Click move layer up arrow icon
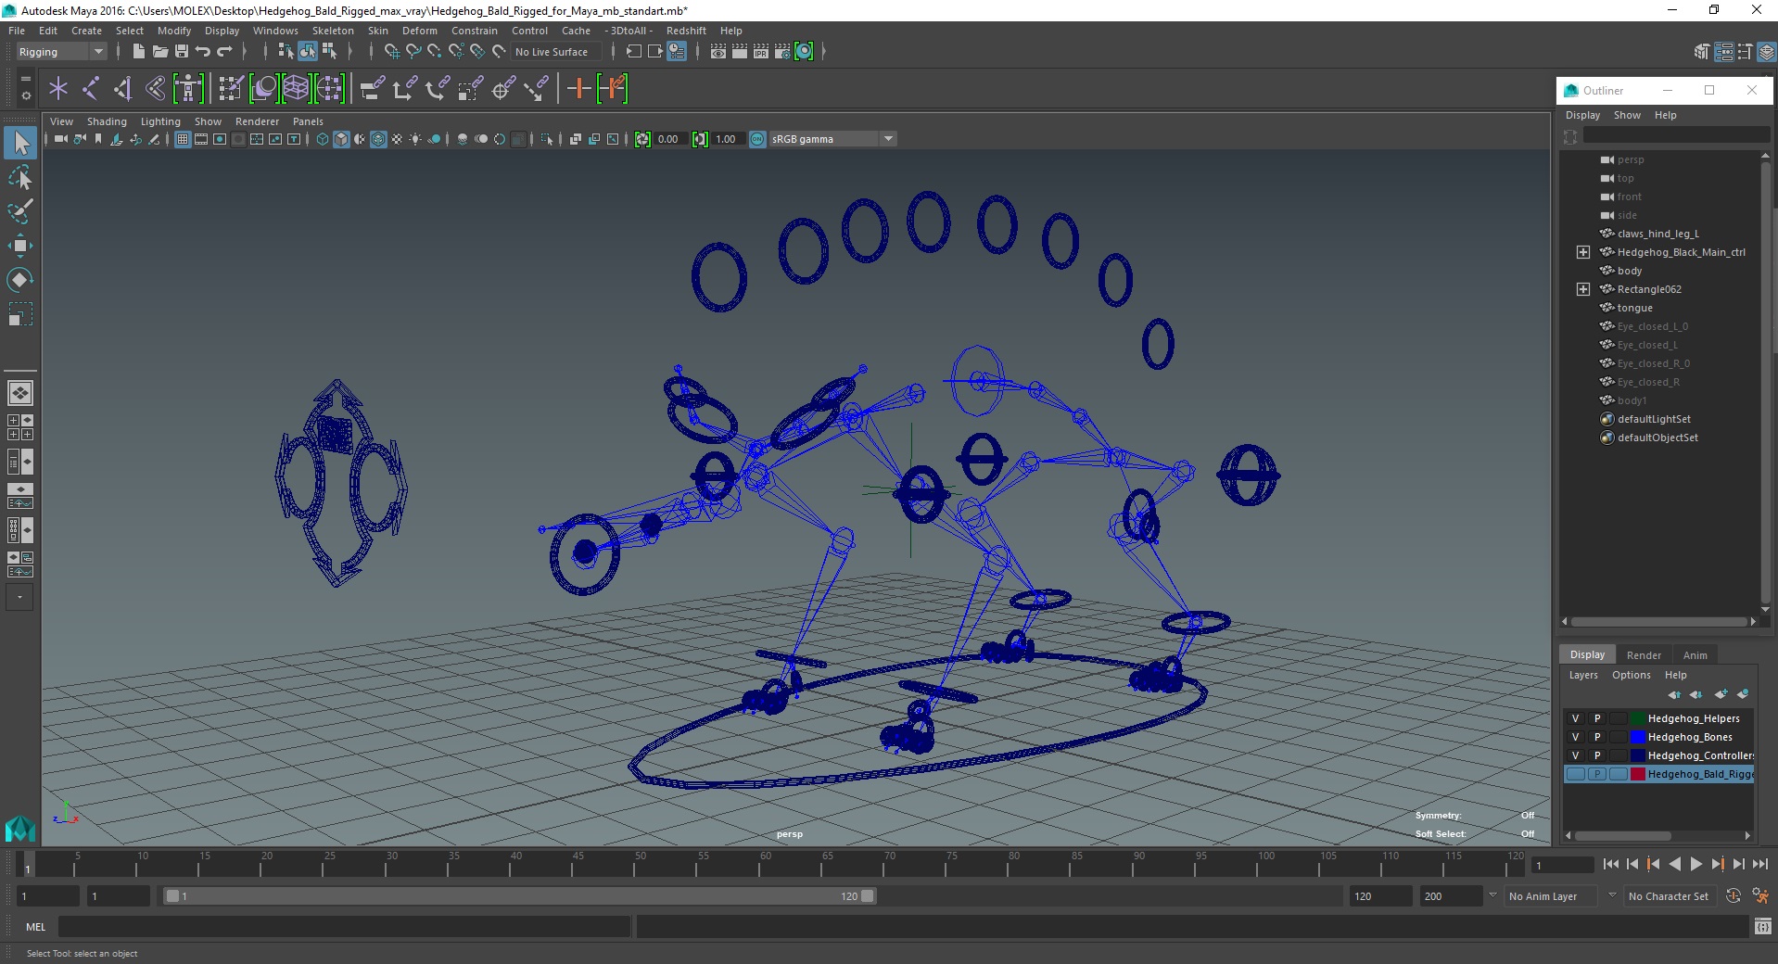Image resolution: width=1778 pixels, height=964 pixels. coord(1674,694)
